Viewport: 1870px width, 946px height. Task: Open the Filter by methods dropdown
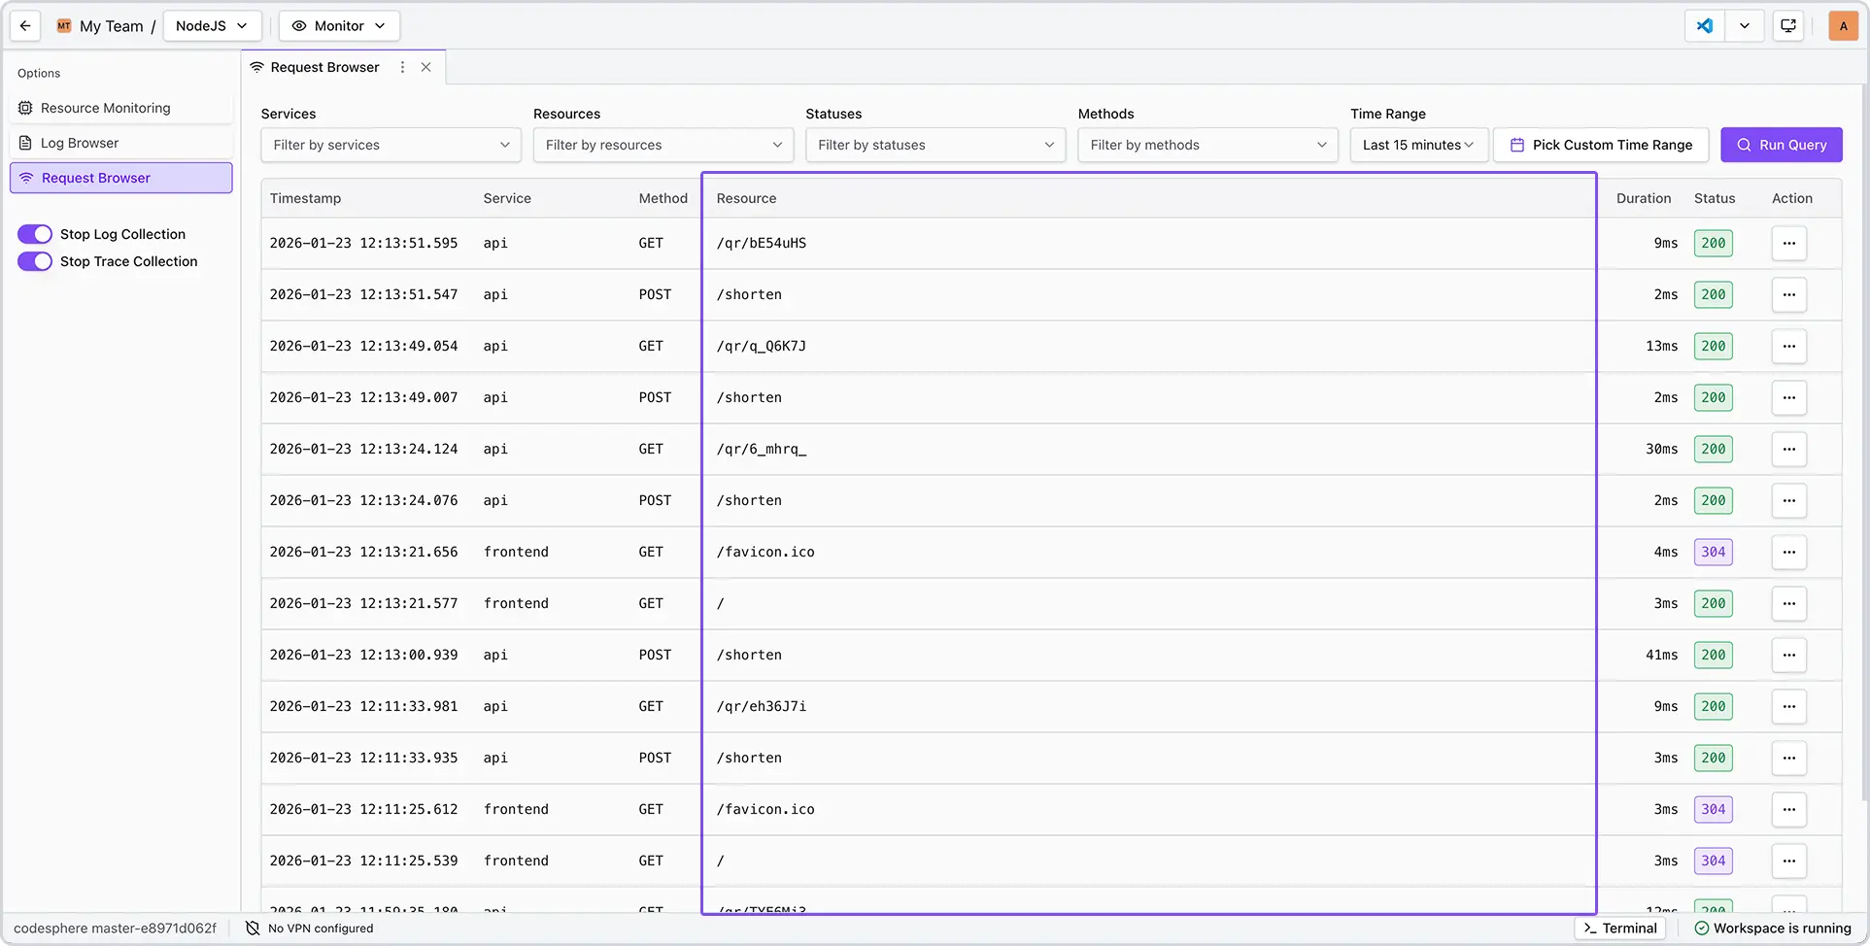tap(1207, 146)
